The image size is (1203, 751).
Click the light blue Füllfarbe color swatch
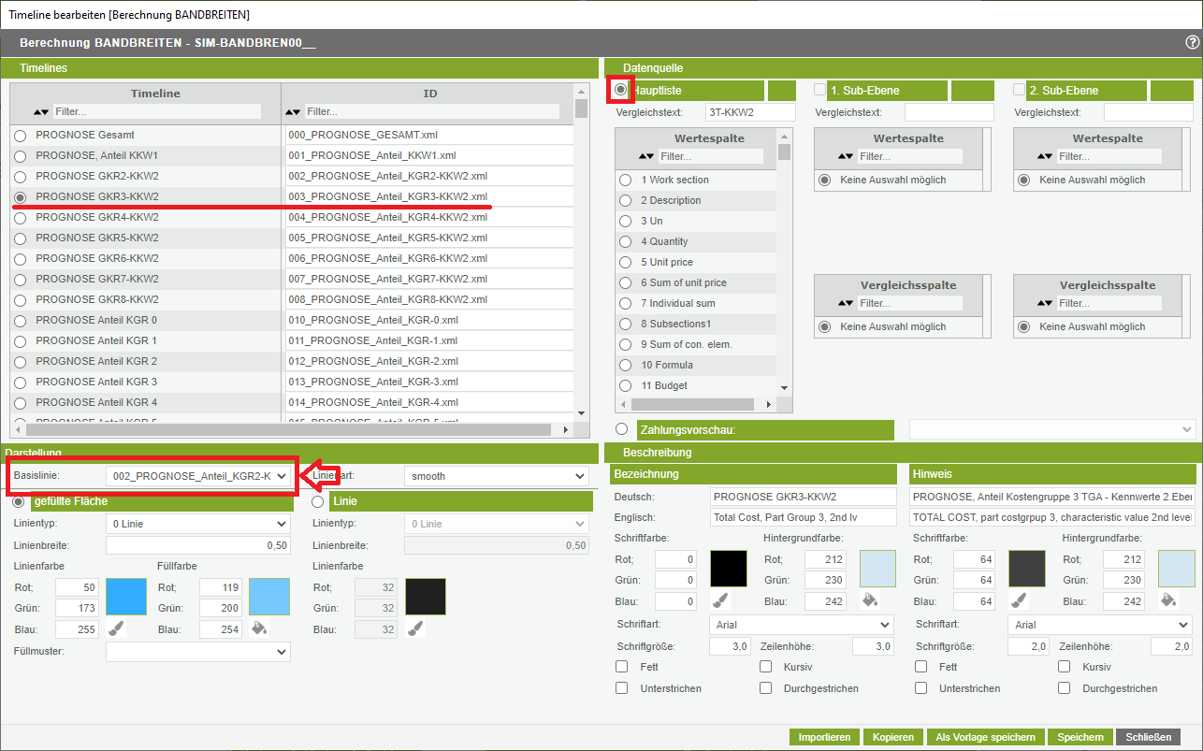point(269,597)
